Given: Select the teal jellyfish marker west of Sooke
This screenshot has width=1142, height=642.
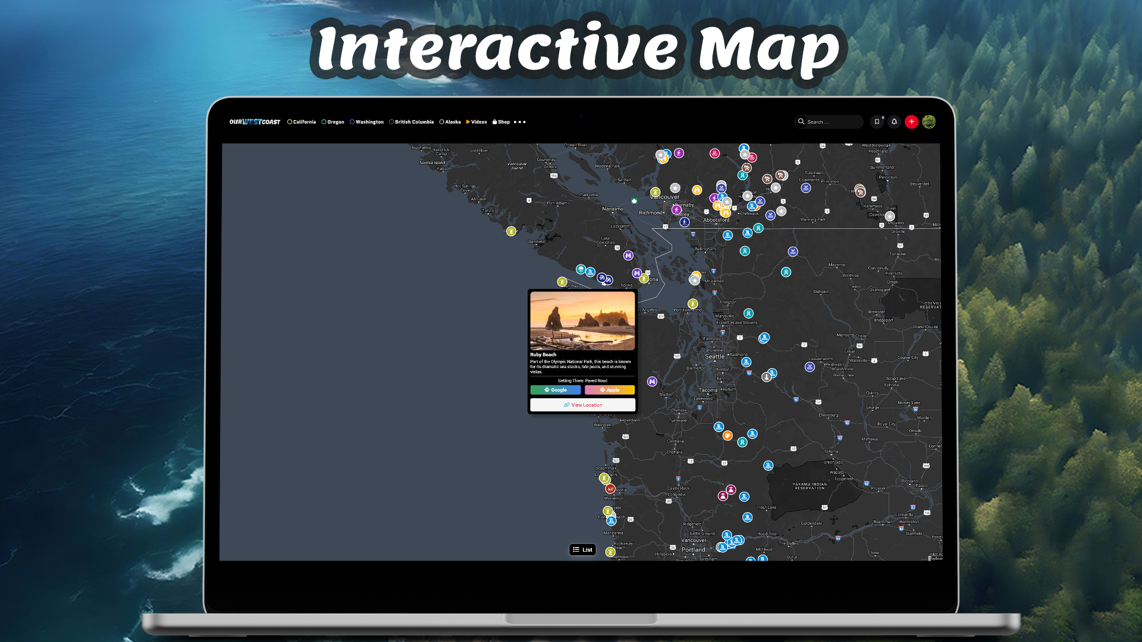Looking at the screenshot, I should pyautogui.click(x=581, y=269).
